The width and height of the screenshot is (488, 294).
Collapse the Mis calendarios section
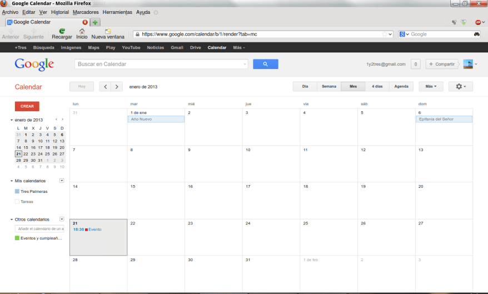pos(12,181)
